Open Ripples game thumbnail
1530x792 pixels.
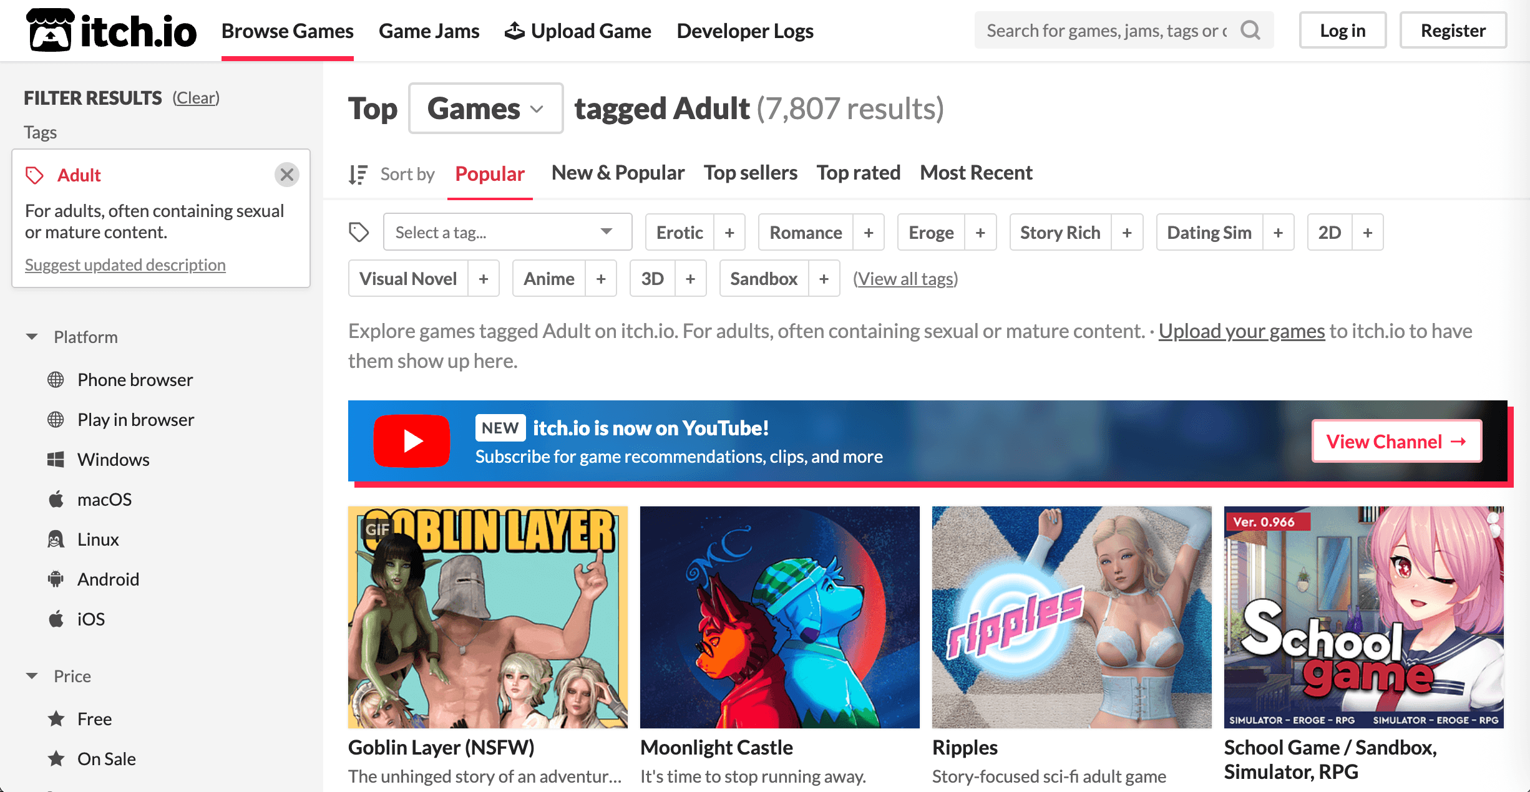[1071, 617]
